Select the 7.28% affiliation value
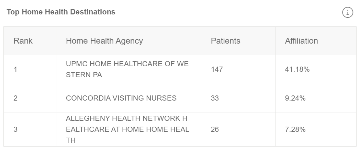The width and height of the screenshot is (360, 150). click(295, 129)
